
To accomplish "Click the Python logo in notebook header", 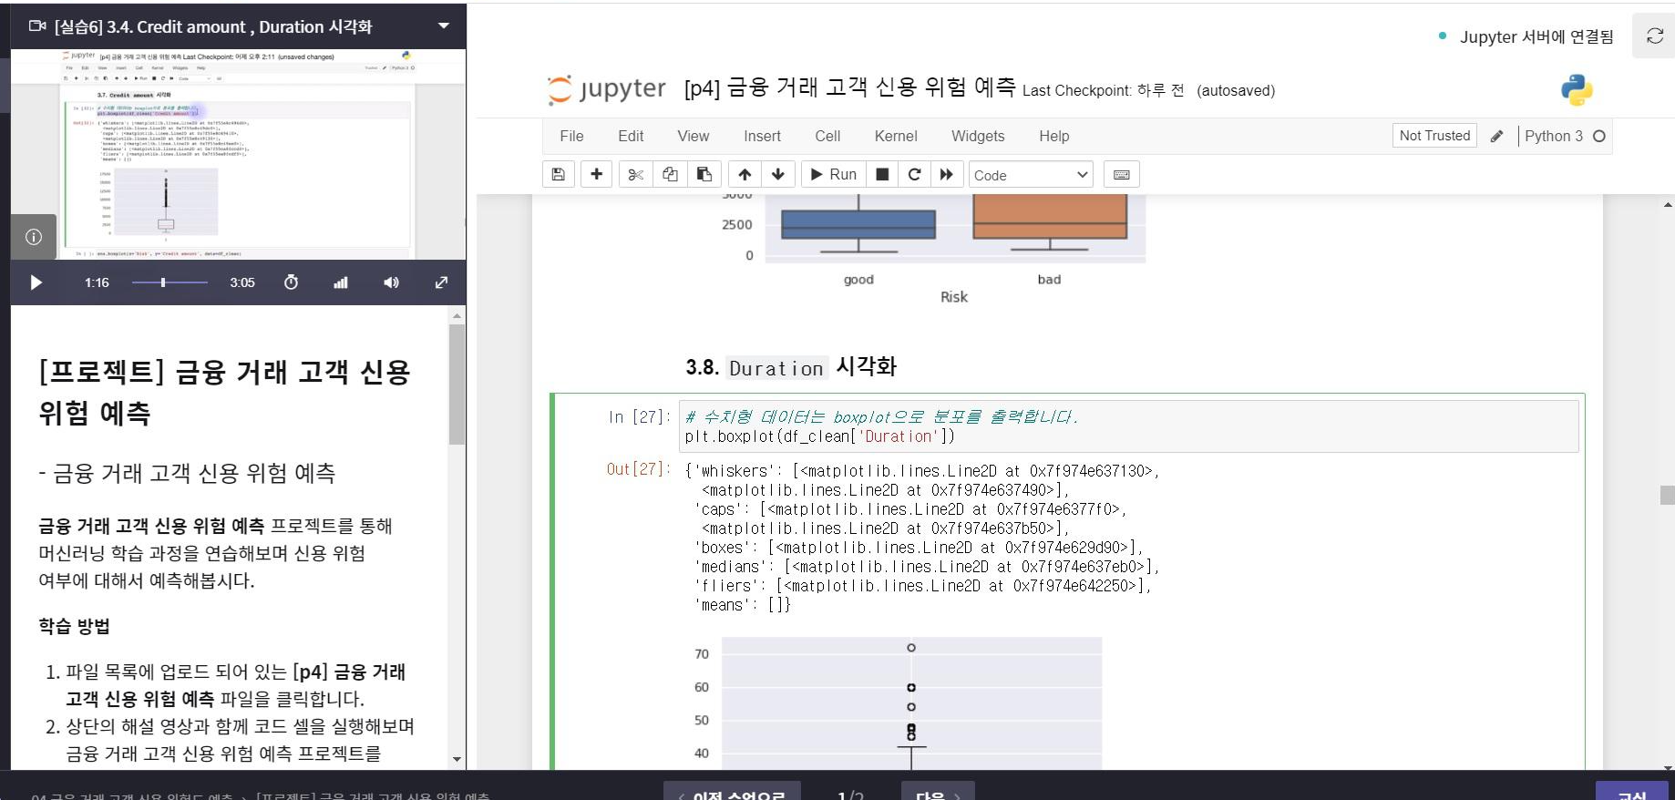I will 1577,89.
